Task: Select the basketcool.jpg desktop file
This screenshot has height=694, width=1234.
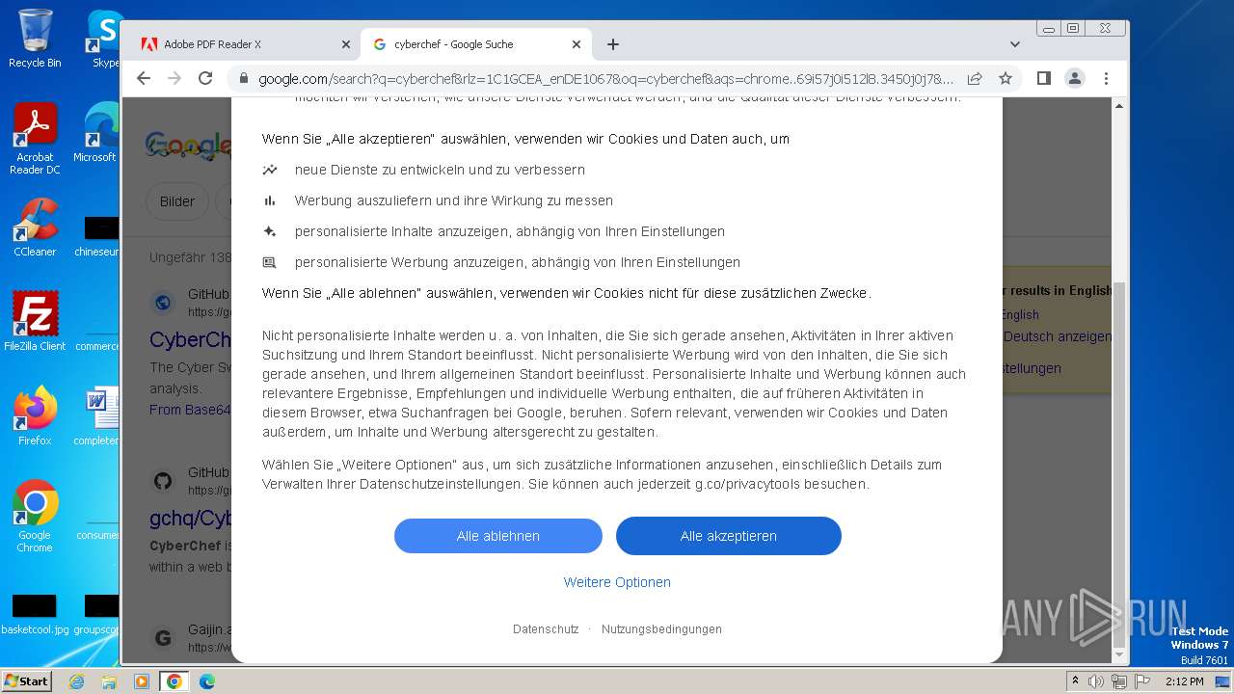Action: coord(35,615)
